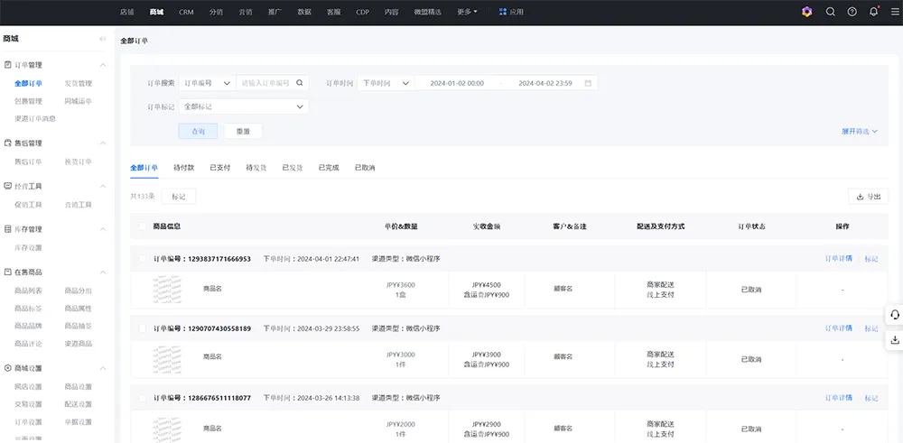Open the help question mark icon

(x=852, y=12)
